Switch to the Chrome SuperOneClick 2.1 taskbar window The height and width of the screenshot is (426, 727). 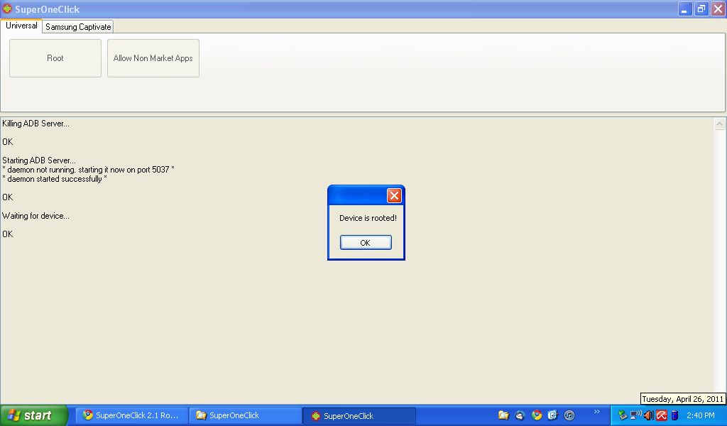131,415
